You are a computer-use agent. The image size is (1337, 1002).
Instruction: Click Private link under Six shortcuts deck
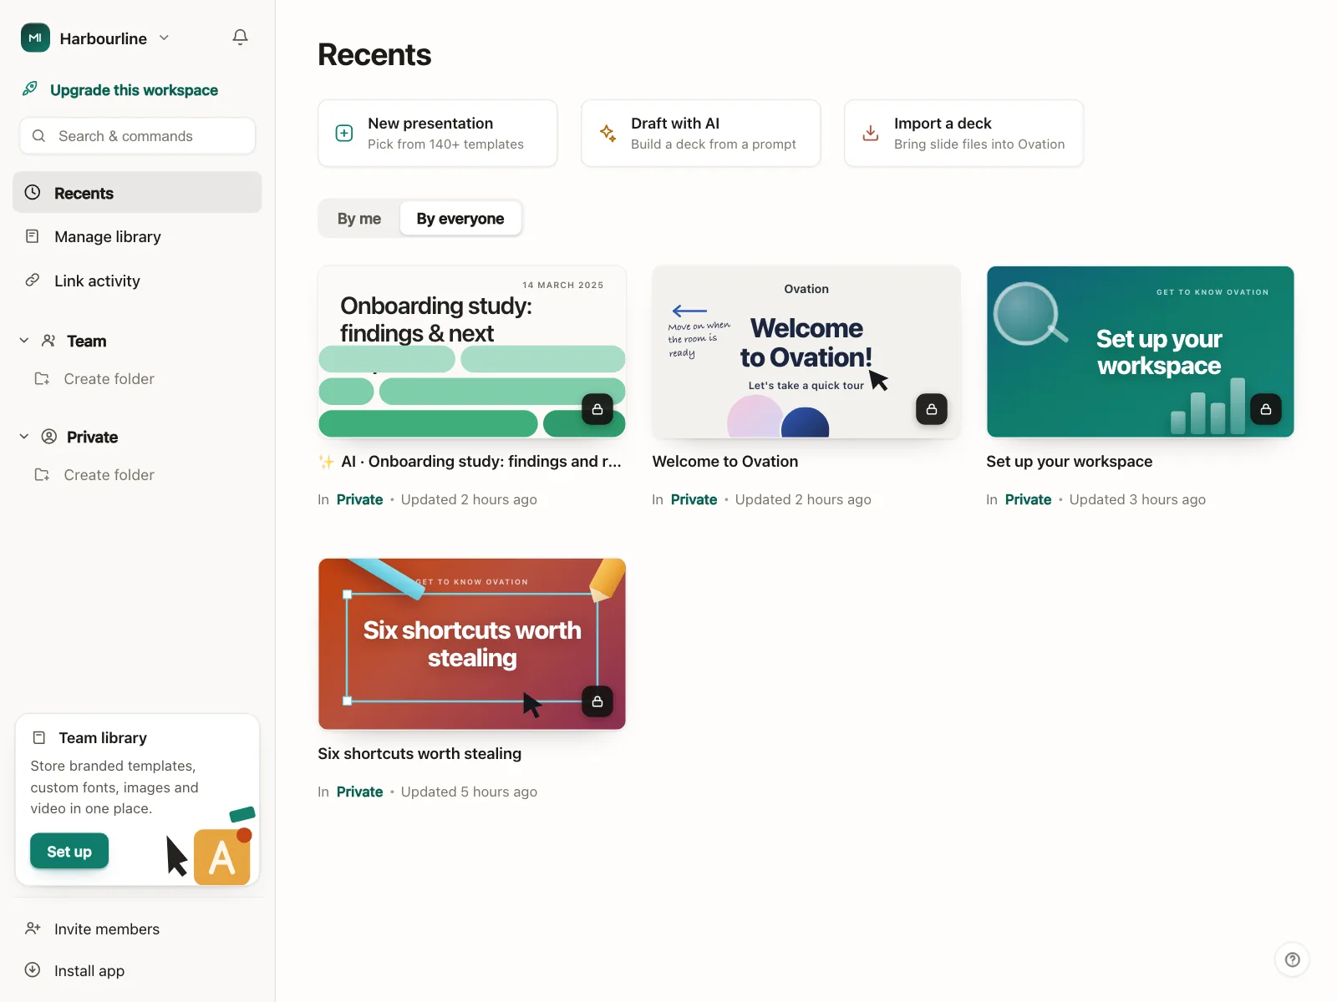click(x=359, y=792)
